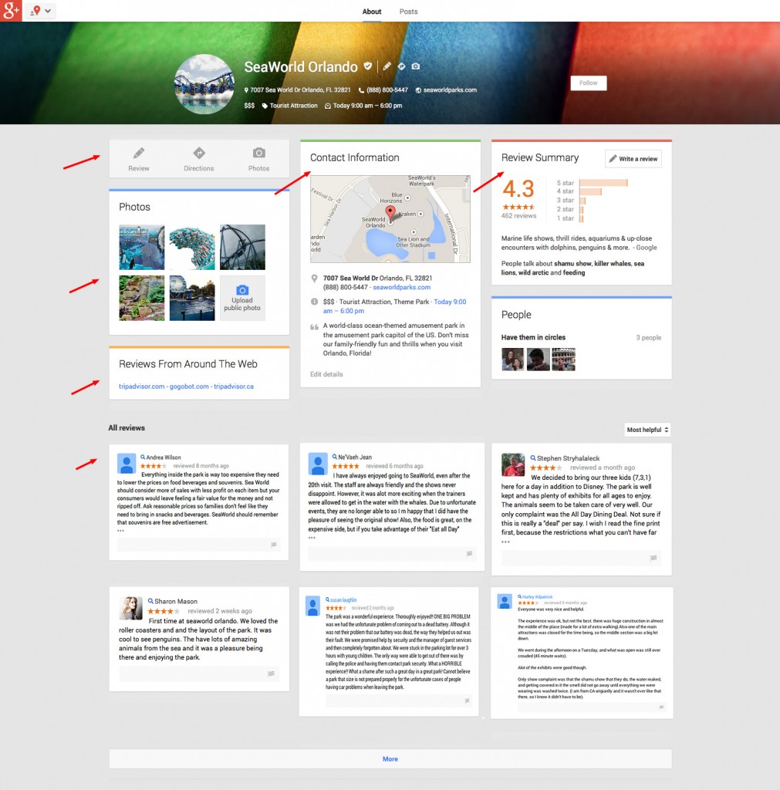Toggle Follow for SeaWorld Orlando
This screenshot has height=790, width=780.
[x=588, y=83]
